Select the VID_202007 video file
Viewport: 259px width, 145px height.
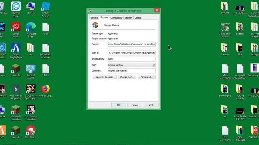coord(240,10)
